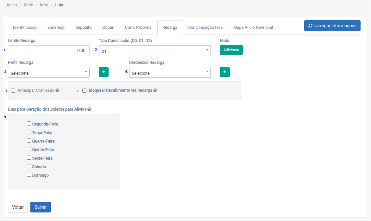Mark the Domingo checkbox
This screenshot has width=371, height=221.
[29, 175]
